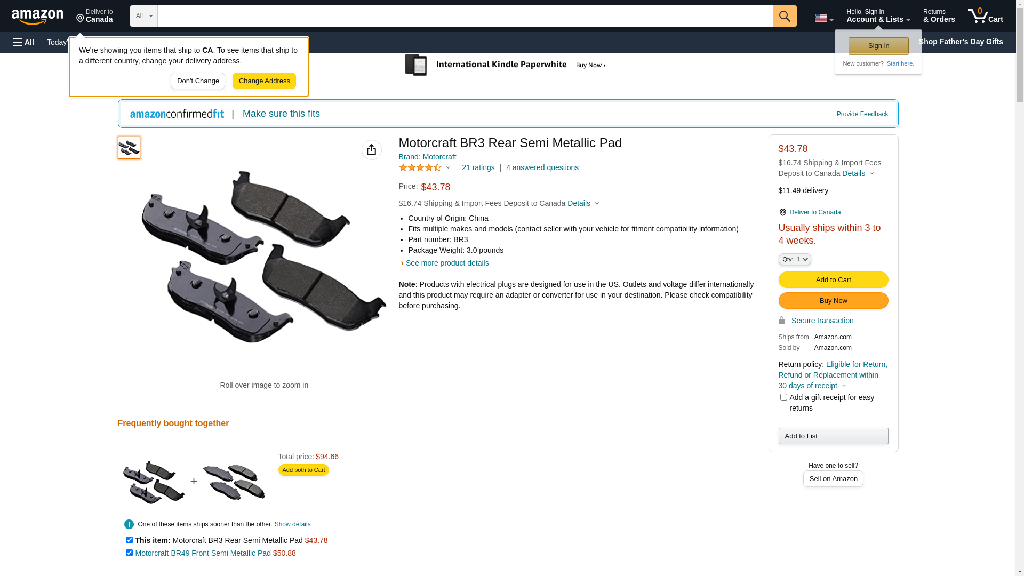Click the Add to Cart button
This screenshot has width=1024, height=576.
coord(833,279)
